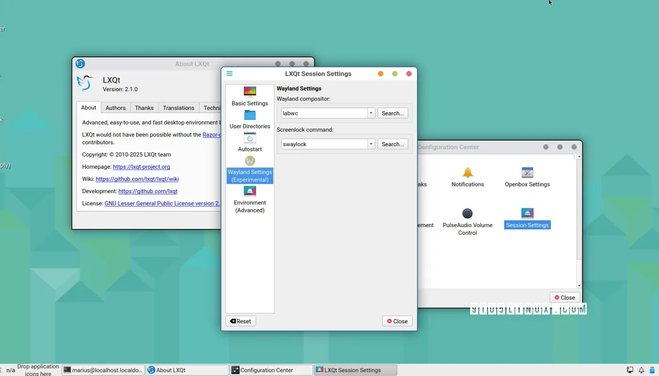Switch to About LXQt taskbar entry
Screen dimensions: 659x376
187,370
